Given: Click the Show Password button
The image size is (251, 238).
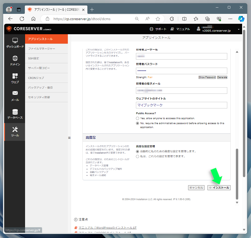Looking at the screenshot, I should tap(207, 77).
